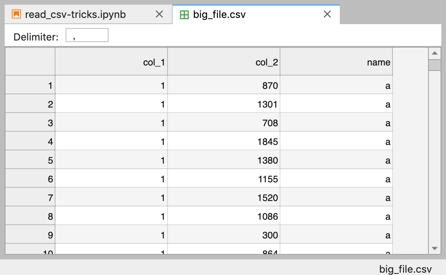Click the scrollbar up arrow

coord(435,53)
